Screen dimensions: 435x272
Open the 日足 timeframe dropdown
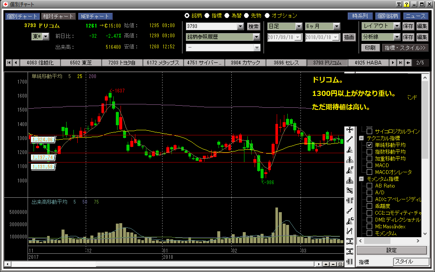point(299,26)
